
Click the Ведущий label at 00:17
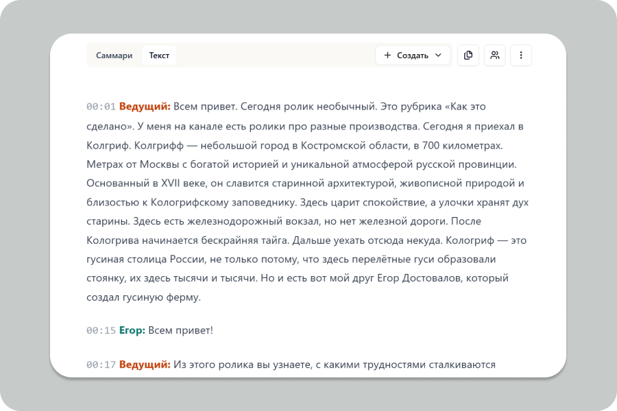point(143,365)
